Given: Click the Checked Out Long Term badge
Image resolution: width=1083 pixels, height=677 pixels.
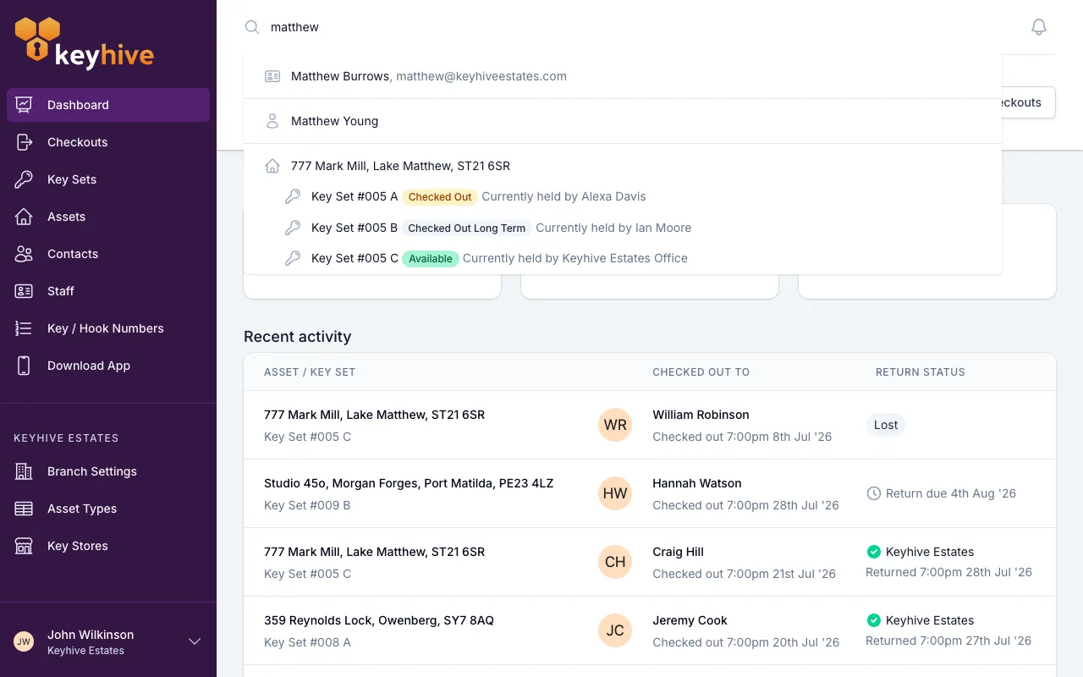Looking at the screenshot, I should coord(467,228).
